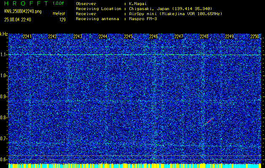Screen dimensions: 265x168
Task: Click the 2242 time marker
Action: [x=52, y=37]
